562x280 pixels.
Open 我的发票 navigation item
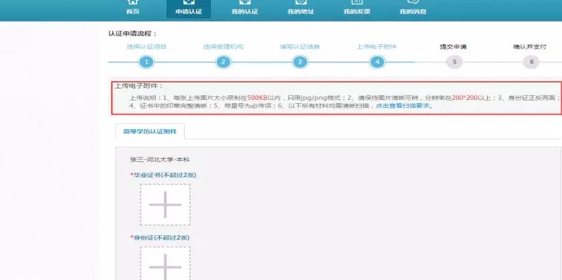click(x=357, y=9)
